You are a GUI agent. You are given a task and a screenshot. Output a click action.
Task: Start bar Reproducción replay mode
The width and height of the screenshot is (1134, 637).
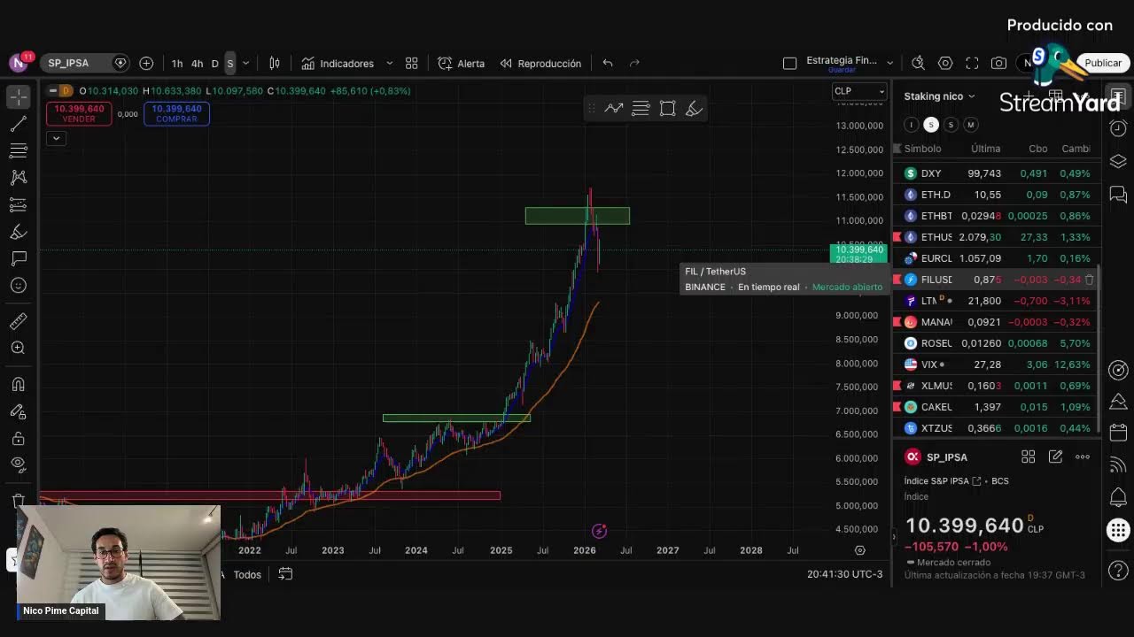[x=540, y=64]
